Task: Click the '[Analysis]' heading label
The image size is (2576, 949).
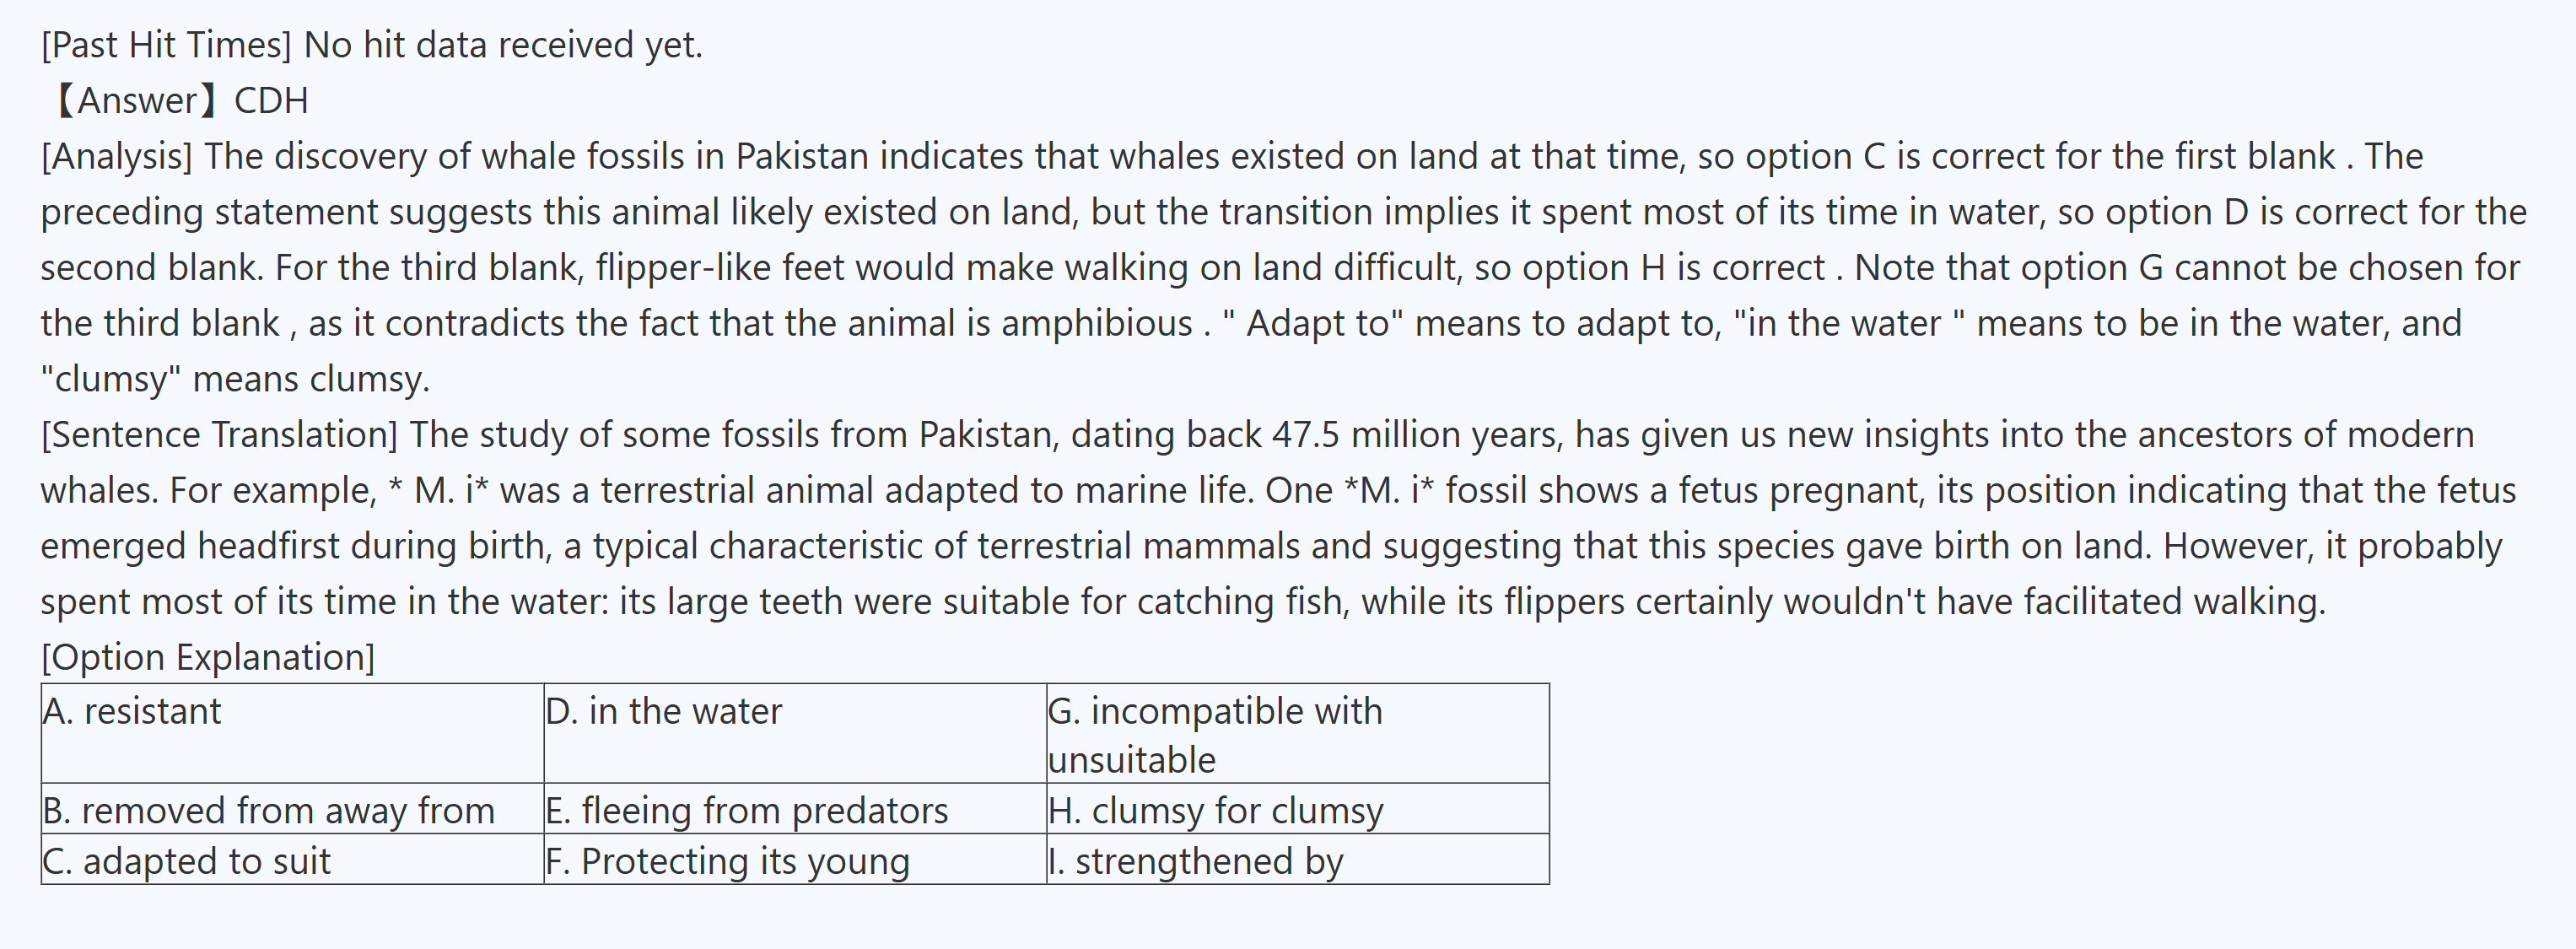Action: click(116, 157)
